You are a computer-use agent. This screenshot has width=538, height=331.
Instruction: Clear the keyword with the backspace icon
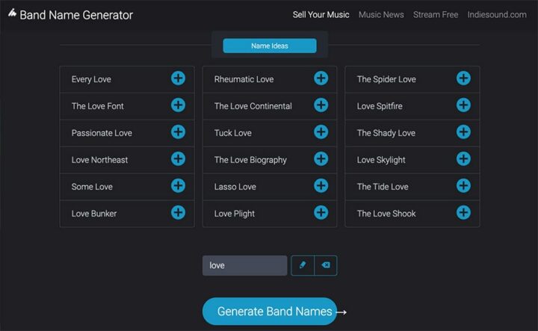(x=326, y=265)
